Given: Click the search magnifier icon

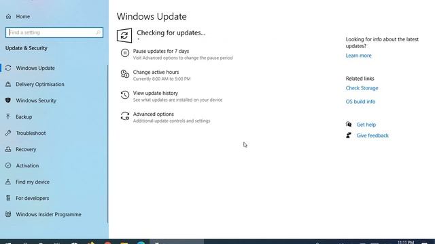Looking at the screenshot, I should click(x=98, y=33).
